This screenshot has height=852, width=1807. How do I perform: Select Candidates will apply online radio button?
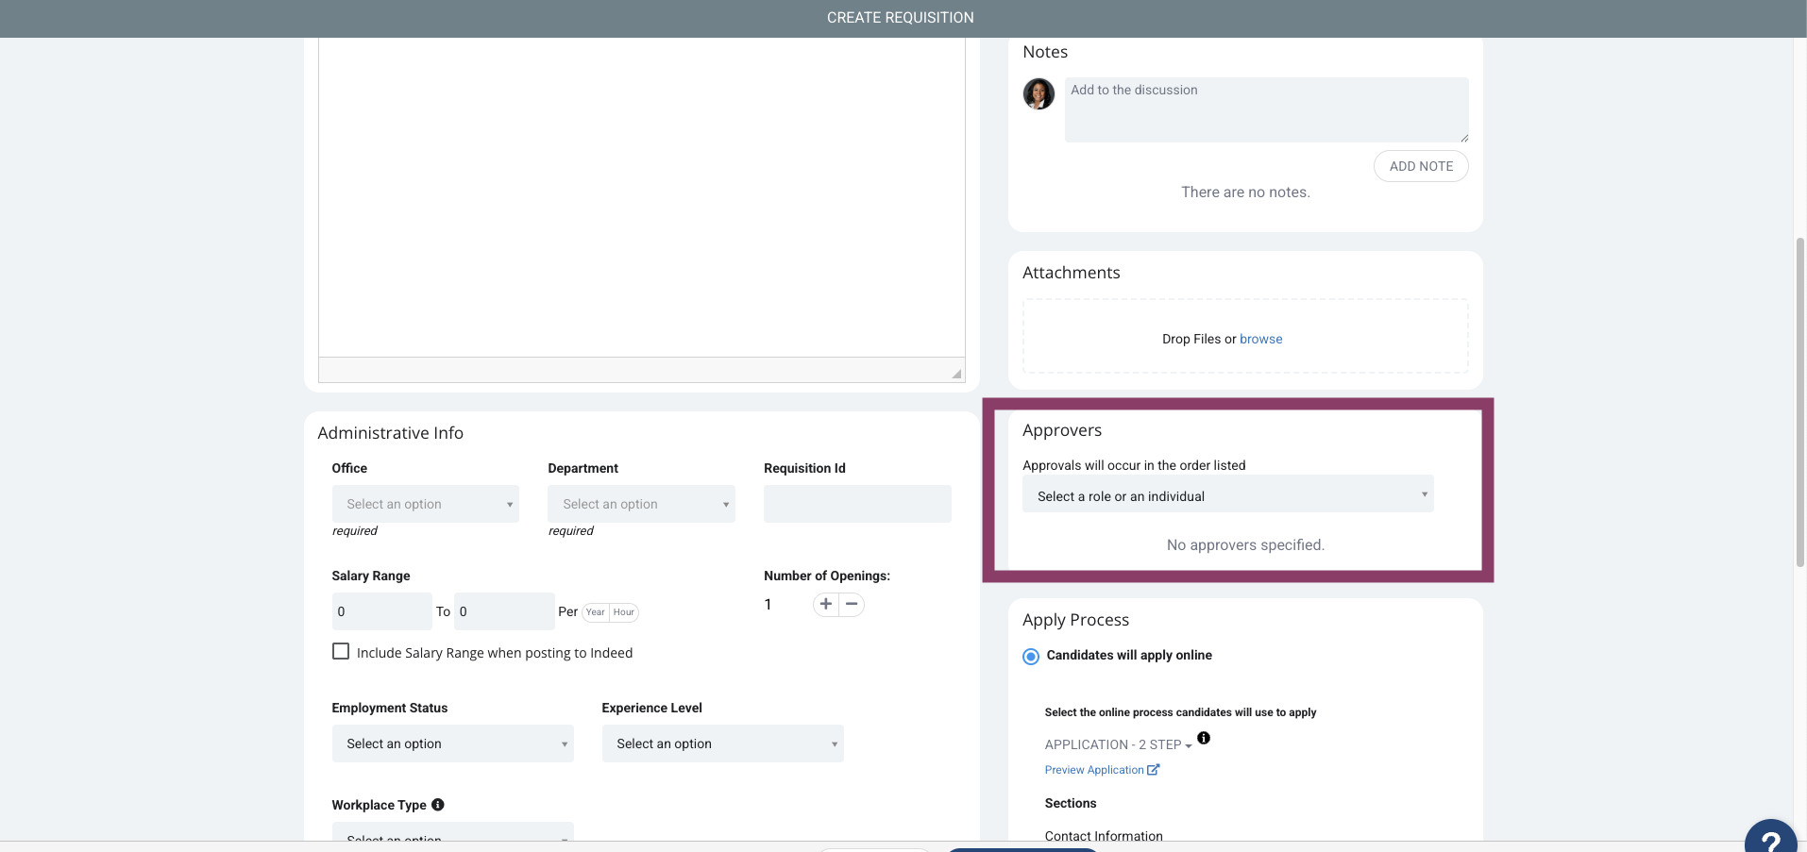(x=1031, y=657)
